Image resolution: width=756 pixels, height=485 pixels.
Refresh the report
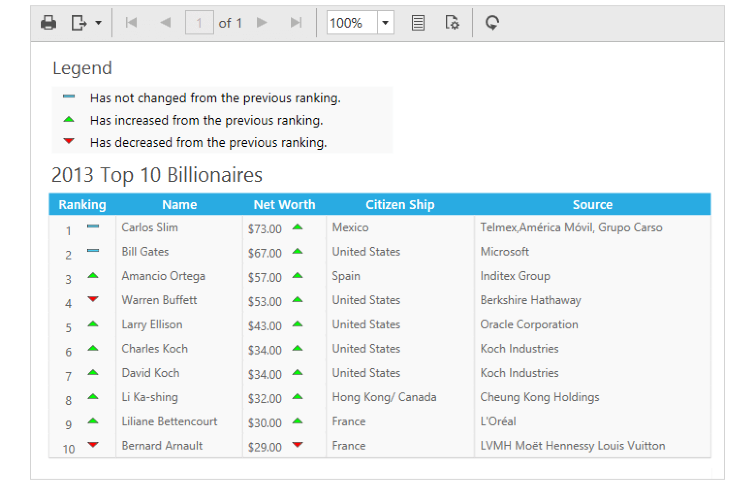click(492, 23)
